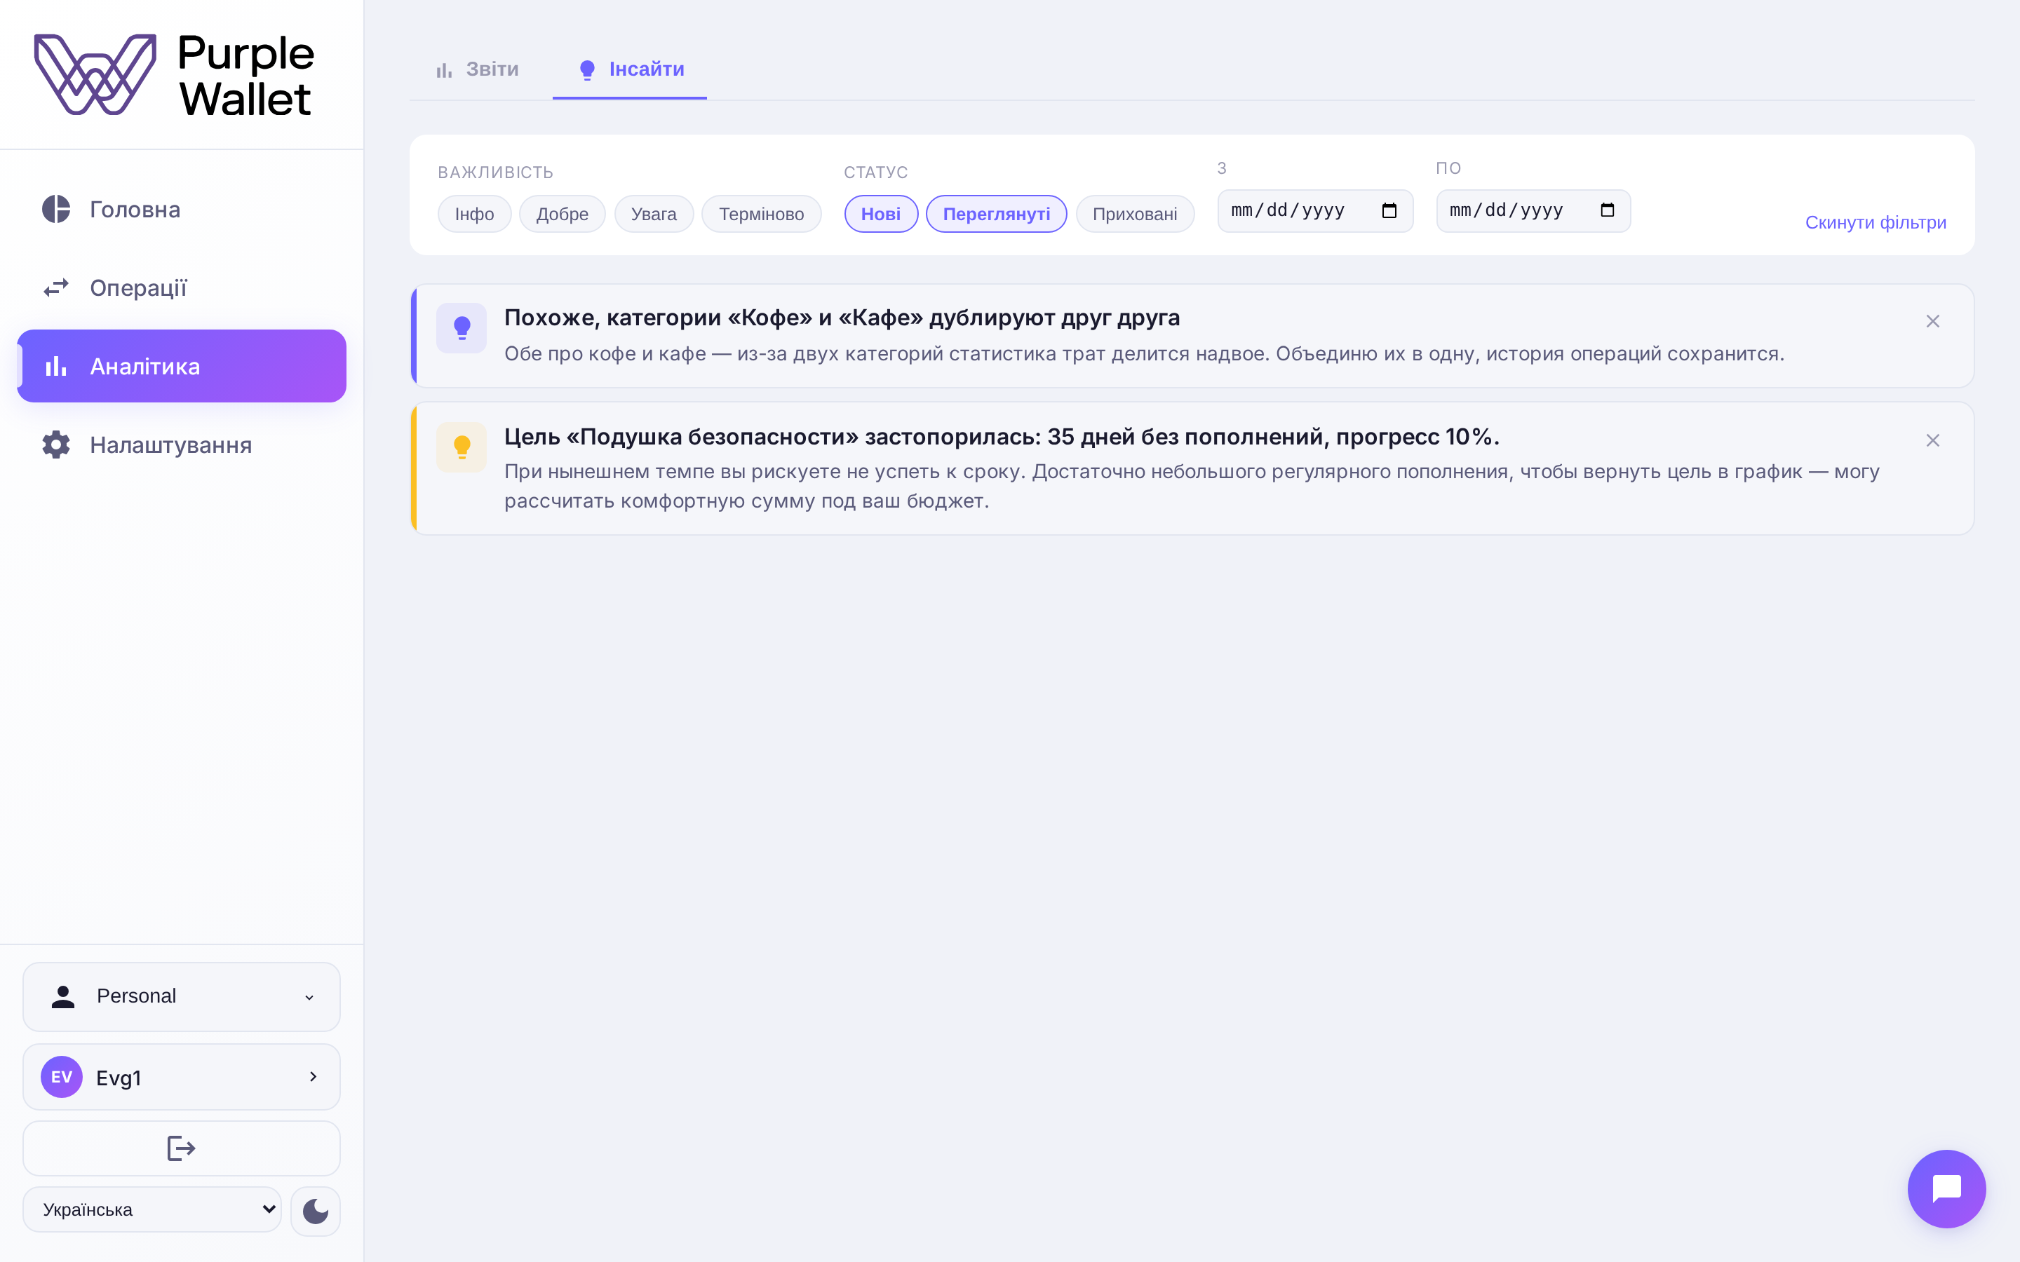Click the ПО end date field
The image size is (2020, 1262).
tap(1533, 210)
